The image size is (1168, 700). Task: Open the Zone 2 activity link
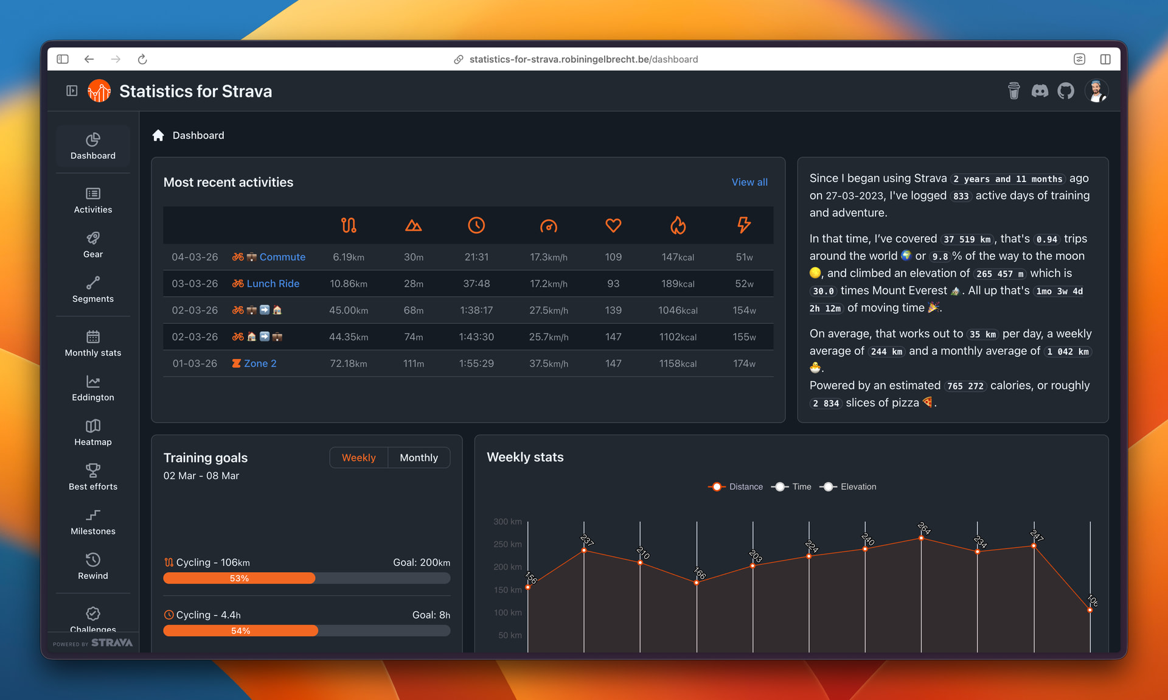tap(260, 363)
